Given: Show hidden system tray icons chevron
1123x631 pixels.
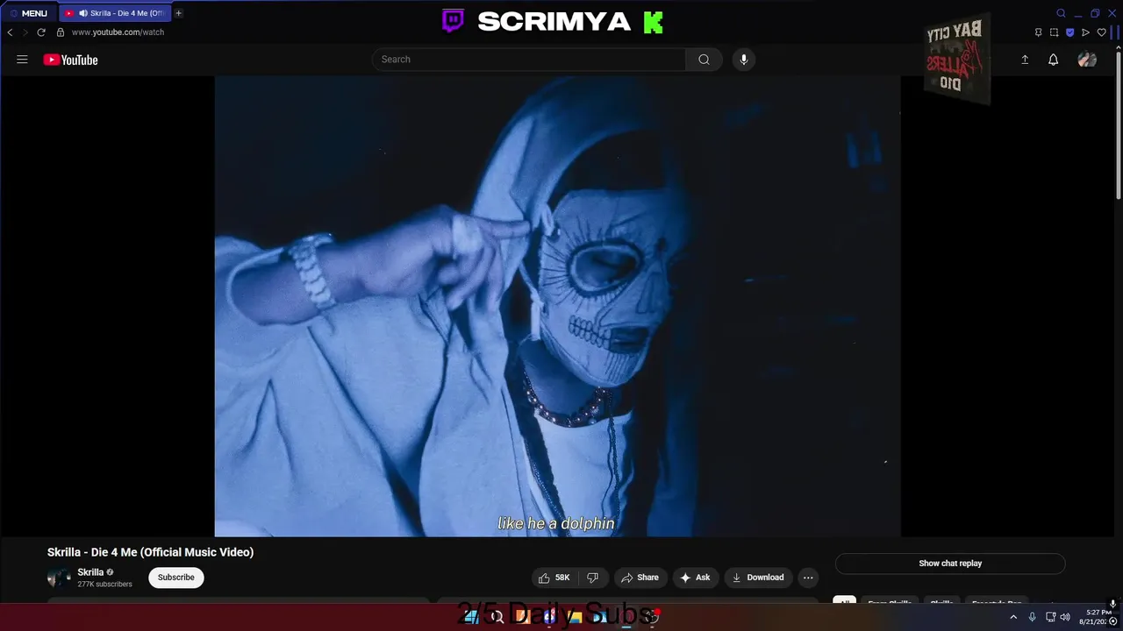Looking at the screenshot, I should 1013,617.
